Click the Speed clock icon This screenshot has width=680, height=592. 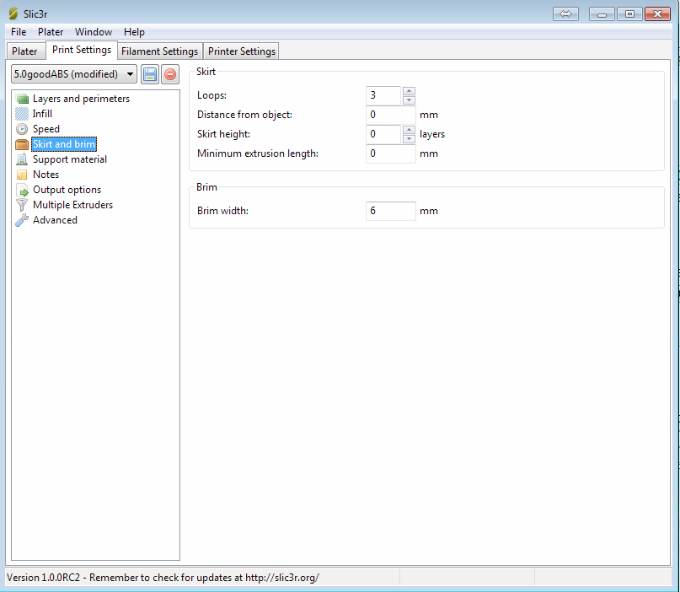tap(22, 129)
